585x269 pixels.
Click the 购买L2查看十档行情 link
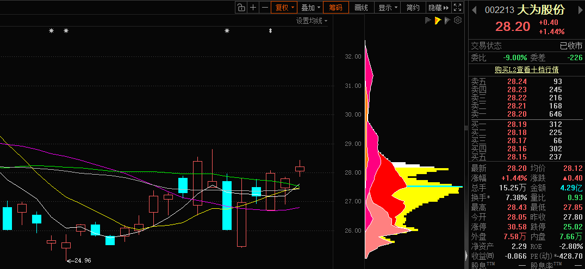click(526, 69)
